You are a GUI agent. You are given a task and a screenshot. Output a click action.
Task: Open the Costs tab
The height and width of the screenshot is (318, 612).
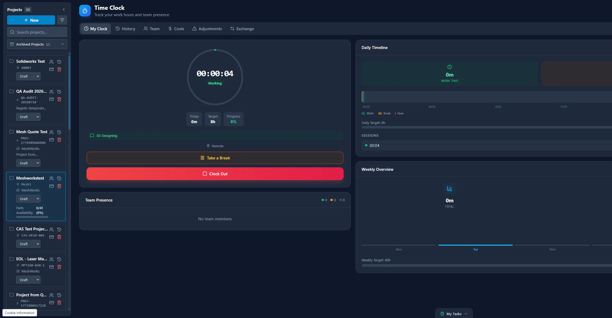(176, 29)
